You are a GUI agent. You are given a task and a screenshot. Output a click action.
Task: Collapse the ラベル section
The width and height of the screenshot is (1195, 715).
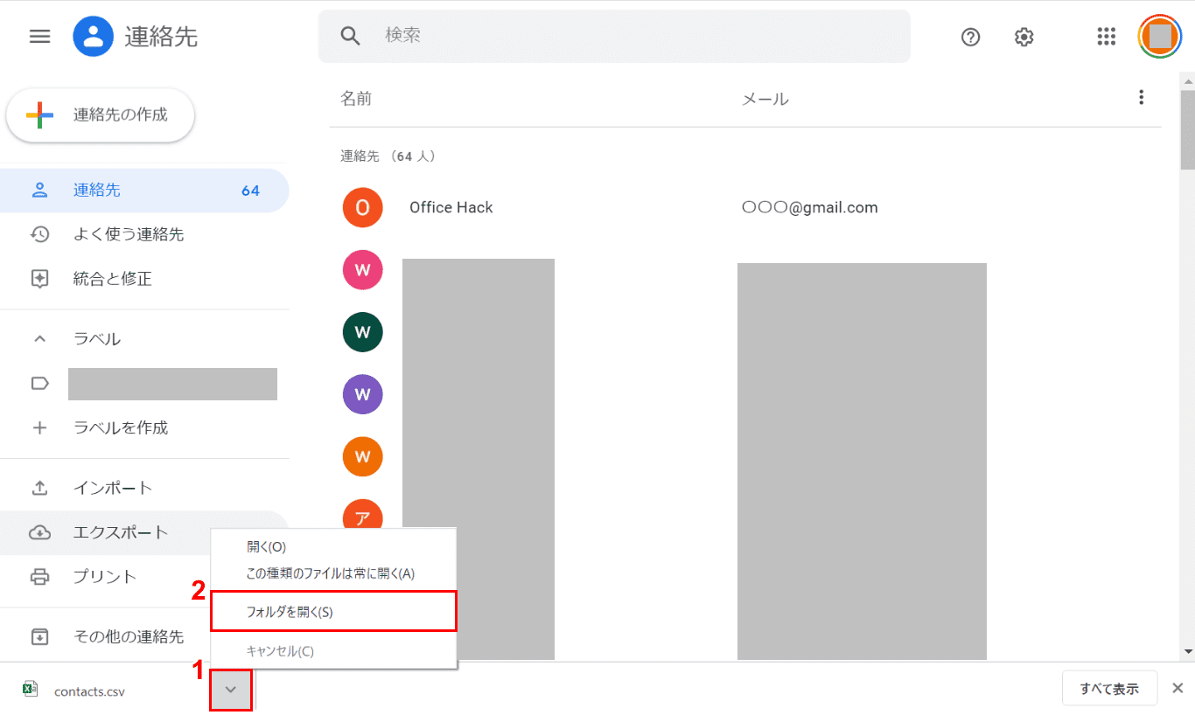pyautogui.click(x=39, y=339)
